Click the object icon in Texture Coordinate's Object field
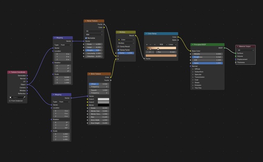263x162 pixels. coord(10,97)
